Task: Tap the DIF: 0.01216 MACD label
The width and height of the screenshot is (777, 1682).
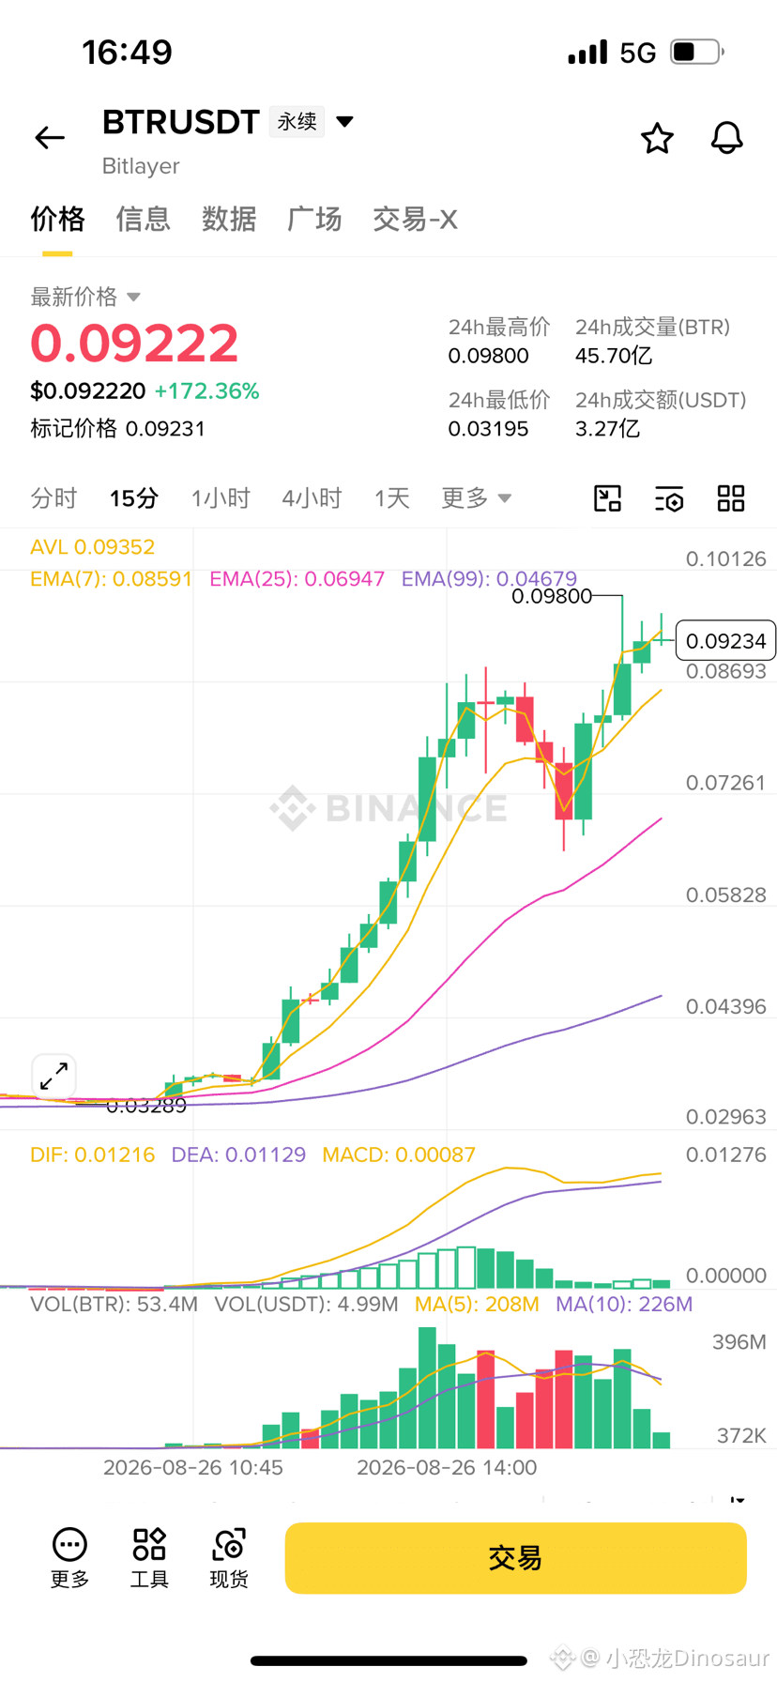Action: pos(92,1154)
